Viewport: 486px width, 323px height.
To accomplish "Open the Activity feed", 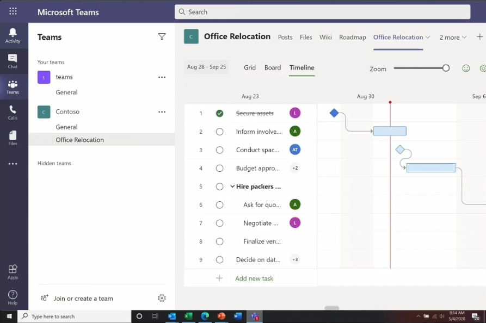I will pyautogui.click(x=13, y=35).
